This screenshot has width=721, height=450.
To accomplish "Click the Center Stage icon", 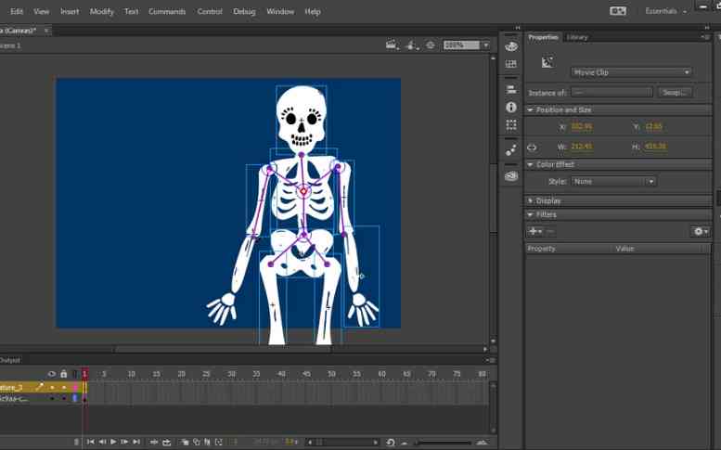I will click(431, 45).
